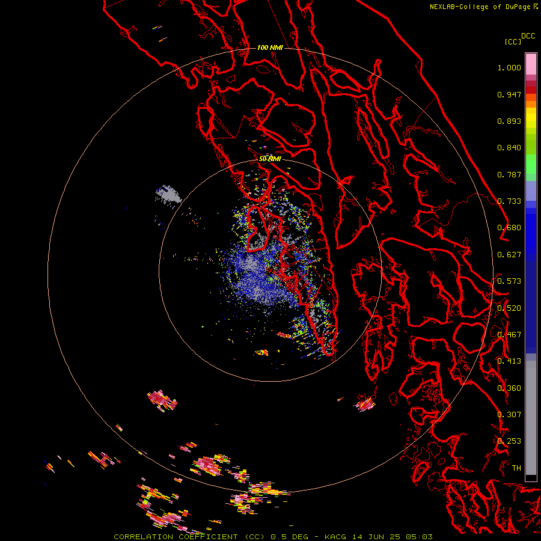This screenshot has width=541, height=541.
Task: Click the DCC label above the color bar
Action: tap(528, 36)
